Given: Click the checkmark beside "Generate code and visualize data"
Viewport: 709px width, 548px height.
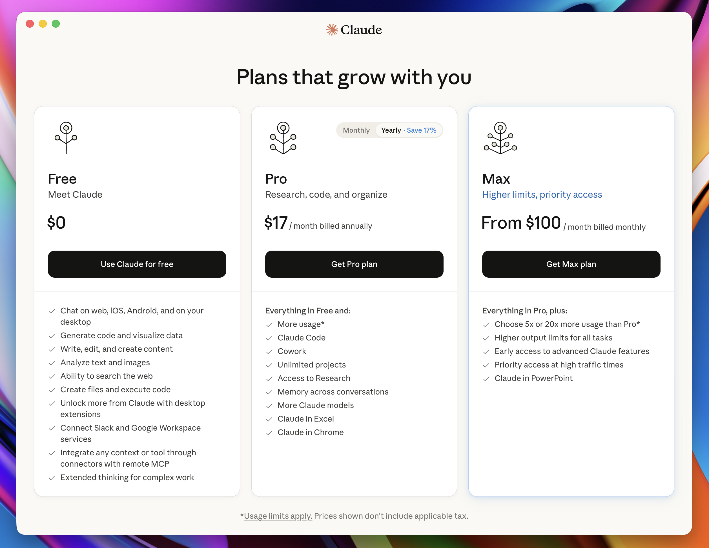Looking at the screenshot, I should [x=52, y=336].
